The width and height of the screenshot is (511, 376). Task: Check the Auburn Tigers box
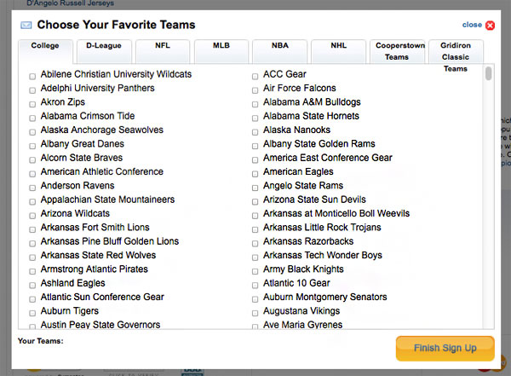coord(32,312)
